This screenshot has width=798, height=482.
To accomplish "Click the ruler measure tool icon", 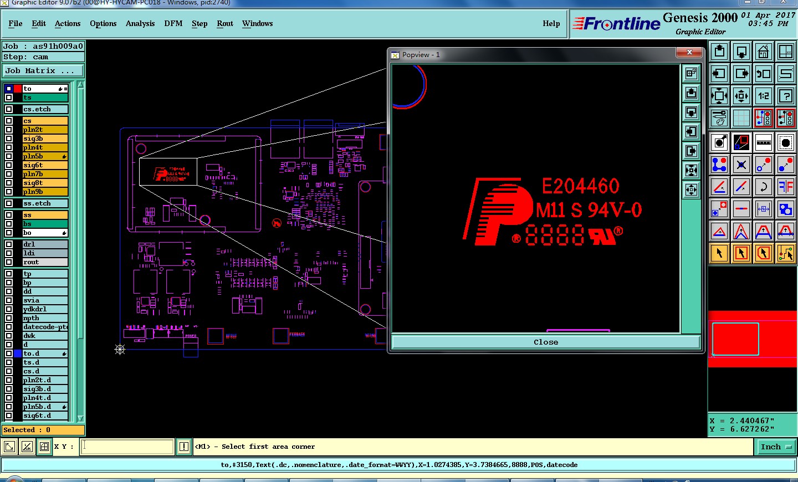I will pos(764,142).
